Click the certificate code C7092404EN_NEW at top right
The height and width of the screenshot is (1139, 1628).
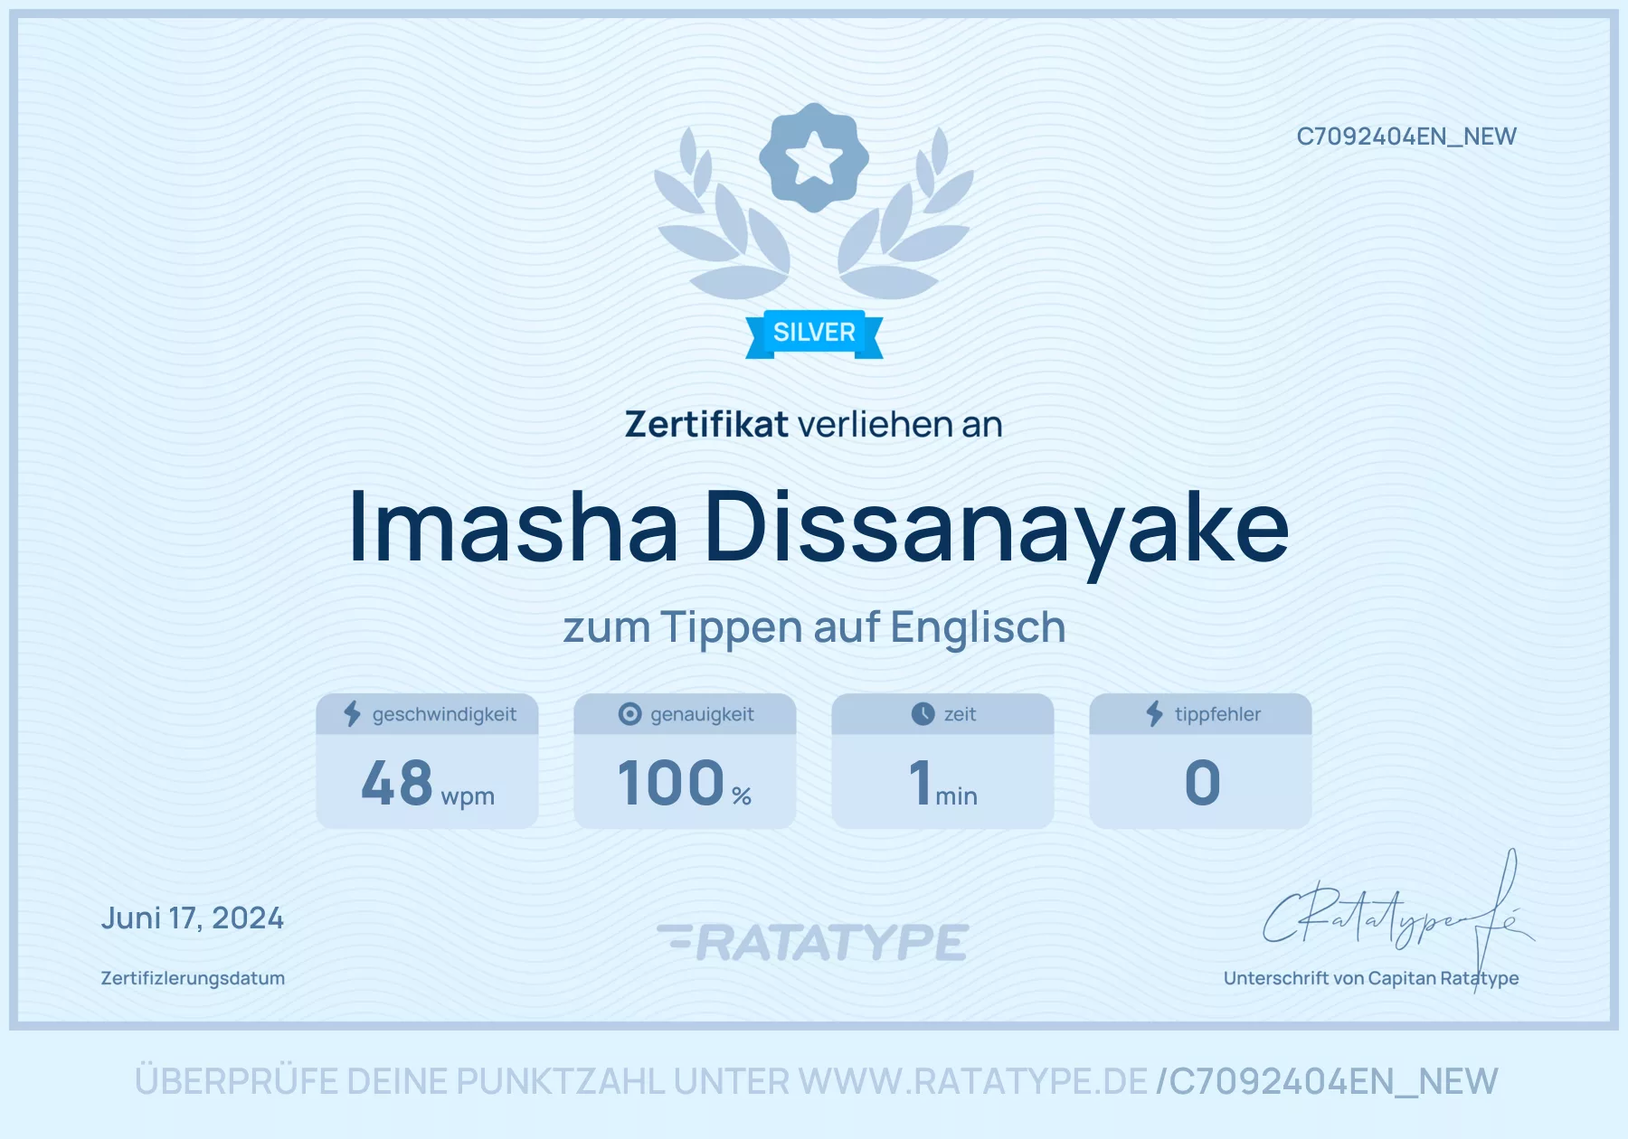coord(1406,136)
